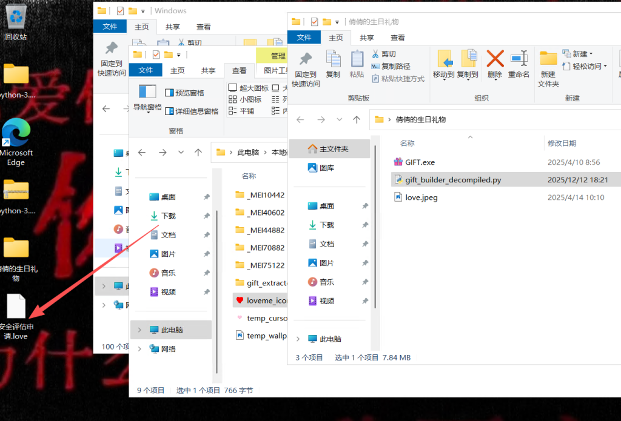Switch to 查看 tab in 倩倩的生日礼物 window
This screenshot has width=621, height=421.
[398, 38]
